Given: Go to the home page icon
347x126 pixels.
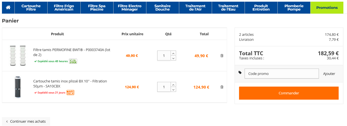Looking at the screenshot, I should pos(8,7).
